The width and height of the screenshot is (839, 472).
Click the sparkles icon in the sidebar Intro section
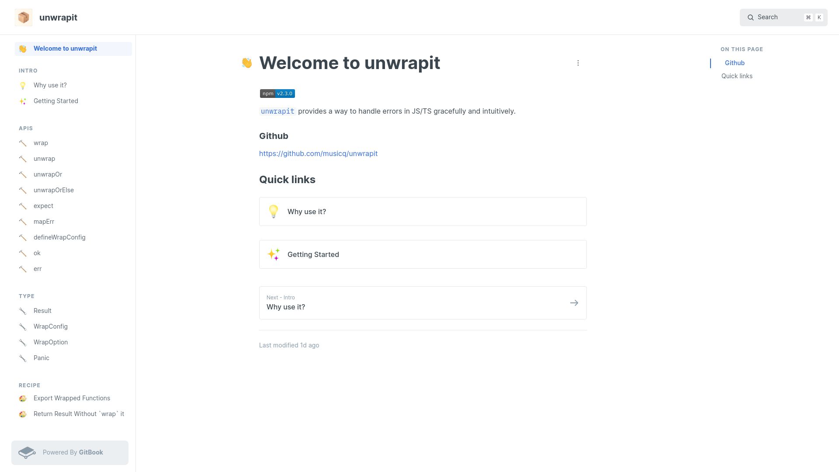click(23, 101)
